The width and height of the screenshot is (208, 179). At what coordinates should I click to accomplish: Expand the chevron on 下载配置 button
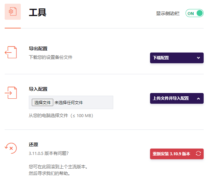198,58
